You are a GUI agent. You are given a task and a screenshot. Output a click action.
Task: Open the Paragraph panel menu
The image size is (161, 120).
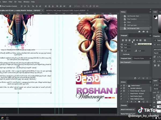click(150, 35)
